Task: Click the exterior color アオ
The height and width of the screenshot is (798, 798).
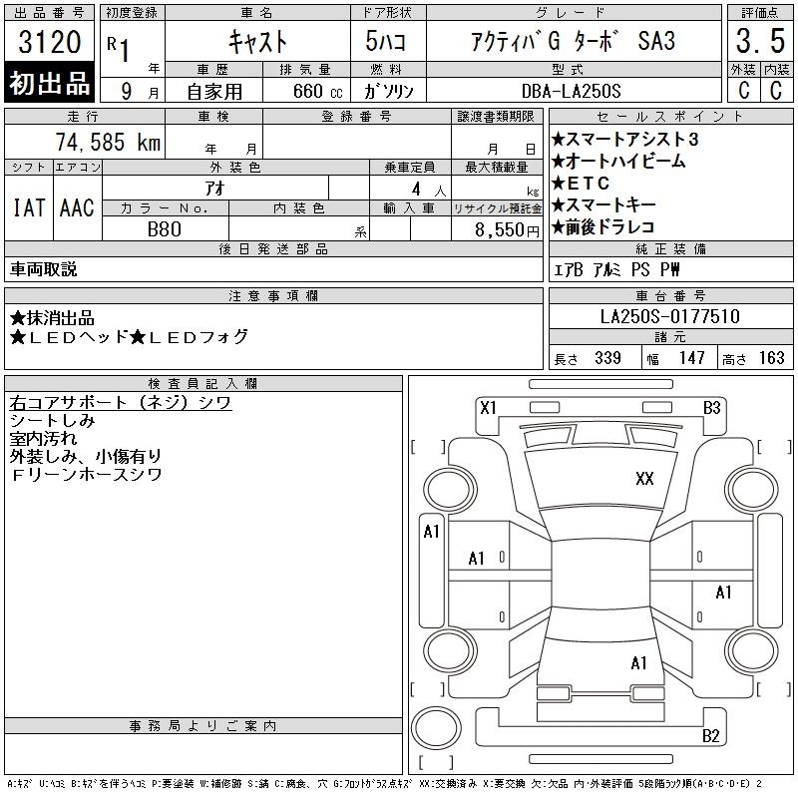Action: (x=215, y=189)
